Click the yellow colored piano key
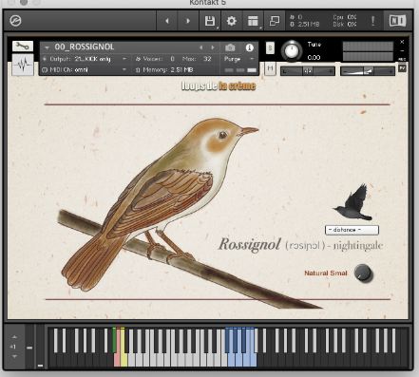This screenshot has height=377, width=419. (124, 359)
